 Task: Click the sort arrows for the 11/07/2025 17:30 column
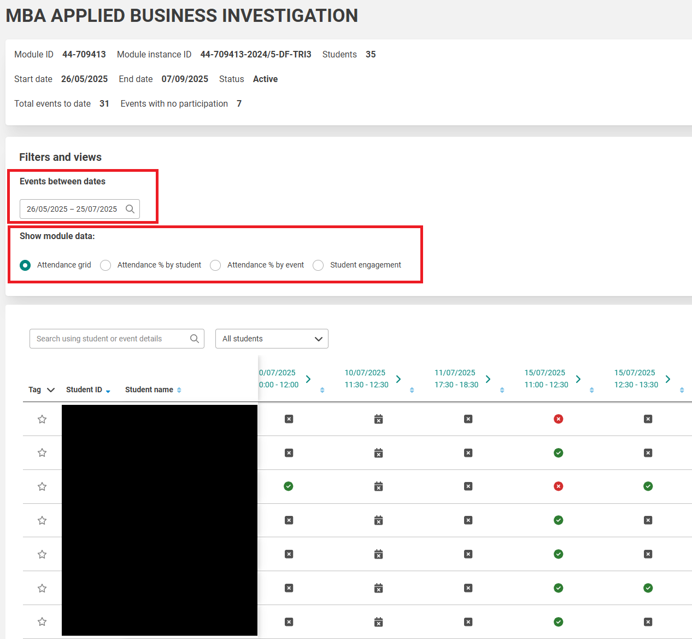(502, 390)
